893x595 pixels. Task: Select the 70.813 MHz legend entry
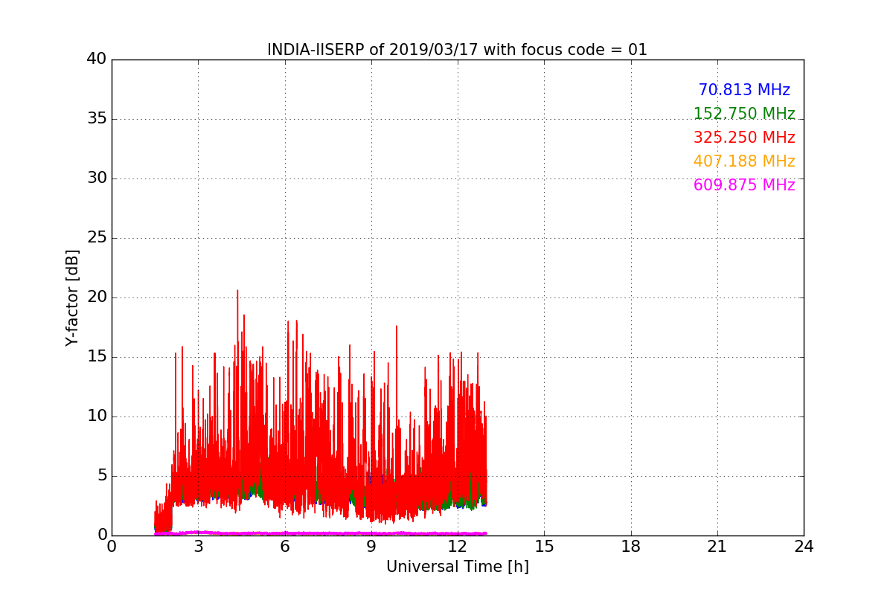(744, 90)
